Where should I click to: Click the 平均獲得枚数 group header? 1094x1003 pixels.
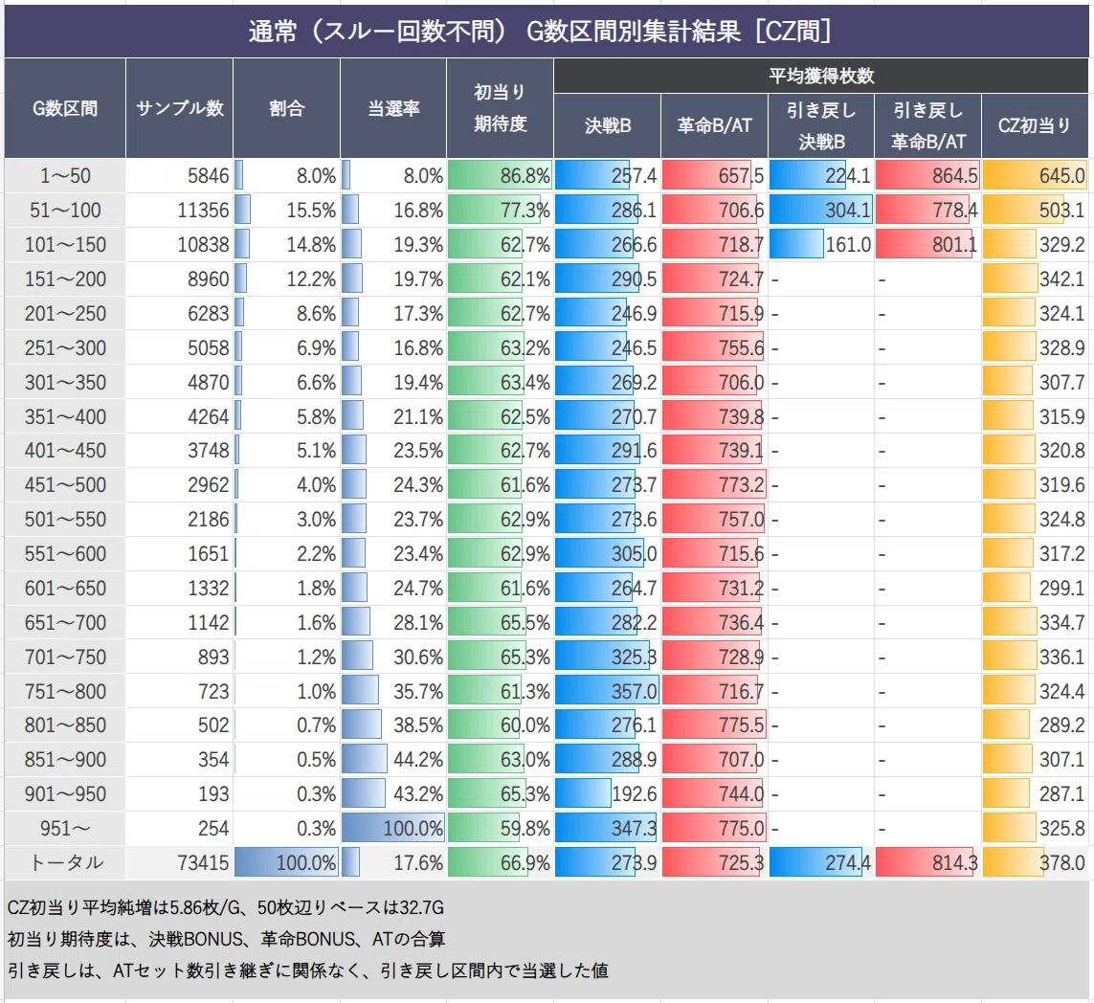pos(821,76)
